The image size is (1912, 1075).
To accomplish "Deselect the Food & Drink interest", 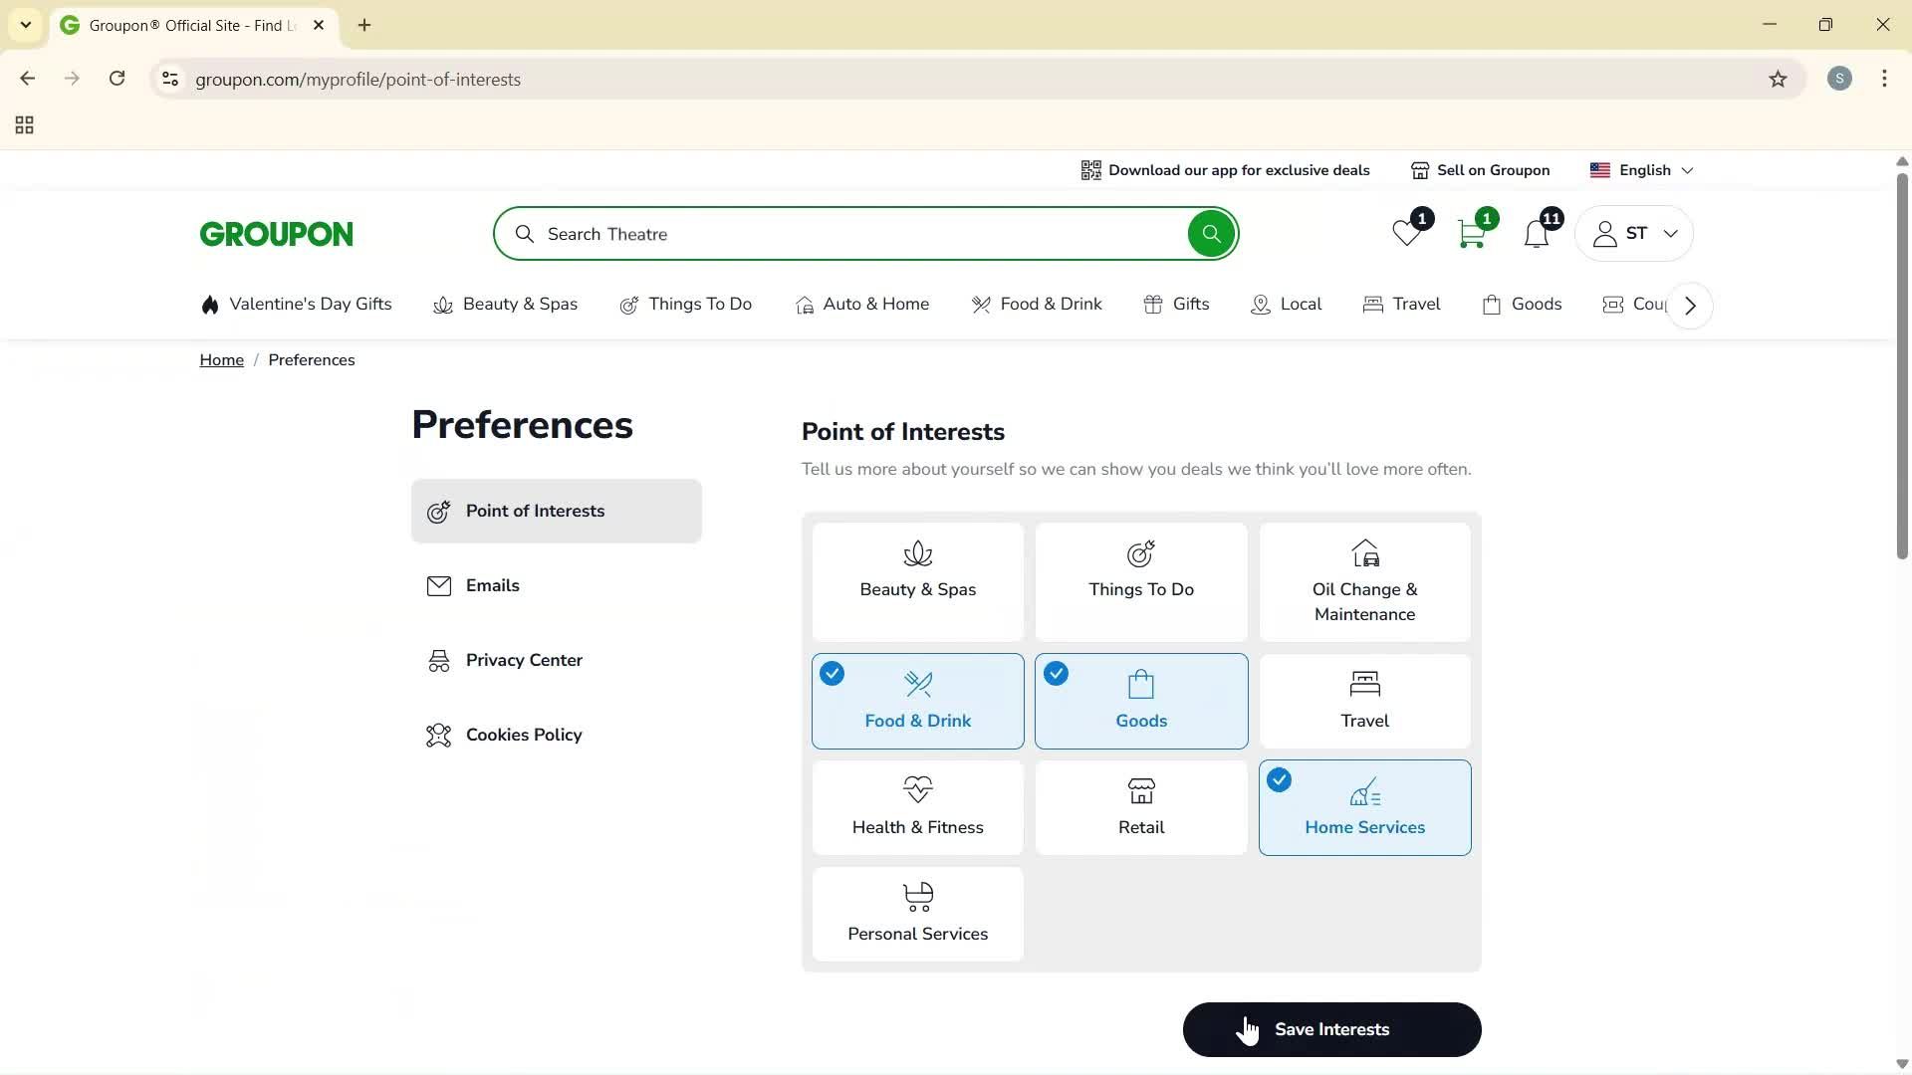I will click(x=917, y=701).
